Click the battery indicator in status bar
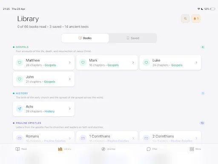The width and height of the screenshot is (218, 164). coord(212,9)
